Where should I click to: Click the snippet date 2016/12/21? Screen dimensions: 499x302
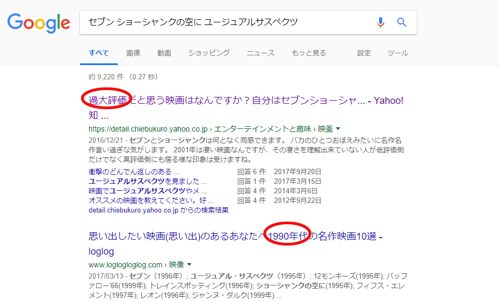[106, 140]
